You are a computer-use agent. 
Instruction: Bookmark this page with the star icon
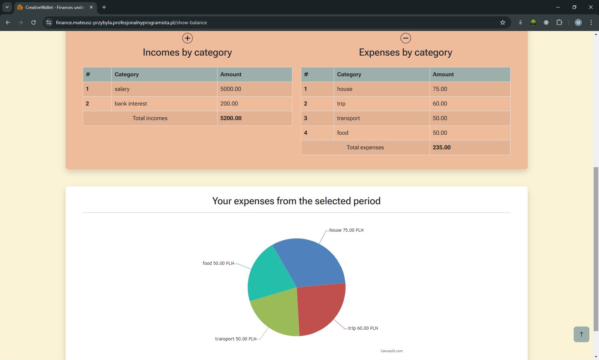(x=503, y=22)
